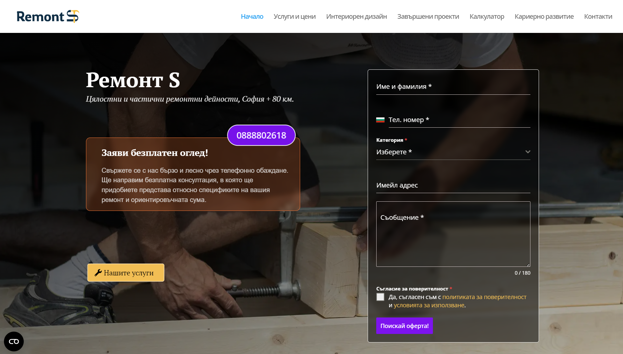The image size is (623, 354).
Task: Open the Изберете category select field
Action: (453, 152)
